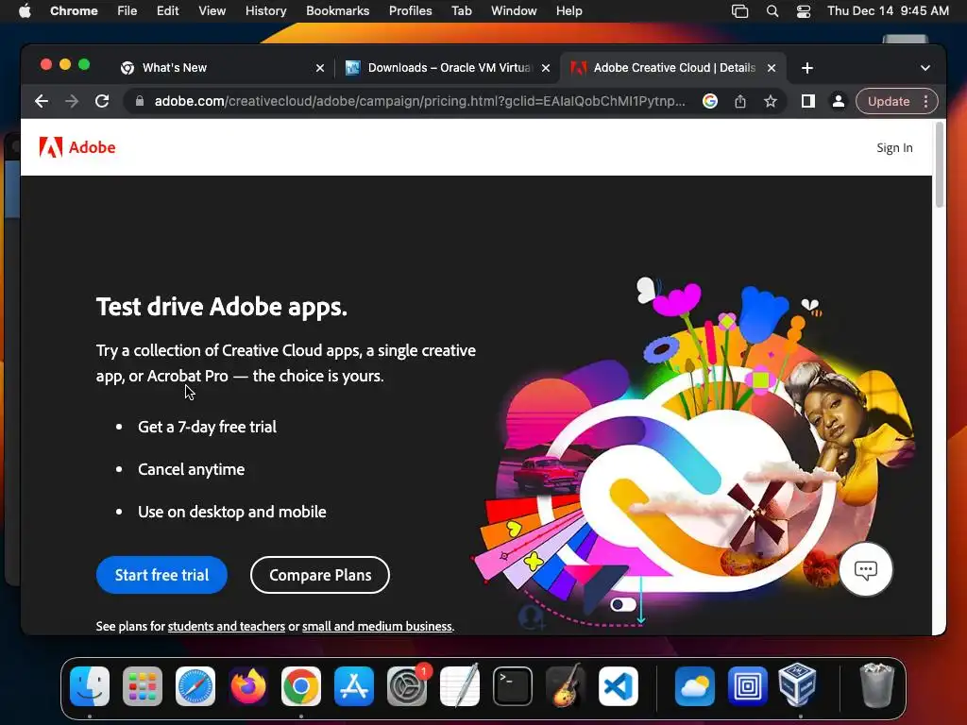This screenshot has height=725, width=967.
Task: Open the Window menu
Action: [514, 11]
